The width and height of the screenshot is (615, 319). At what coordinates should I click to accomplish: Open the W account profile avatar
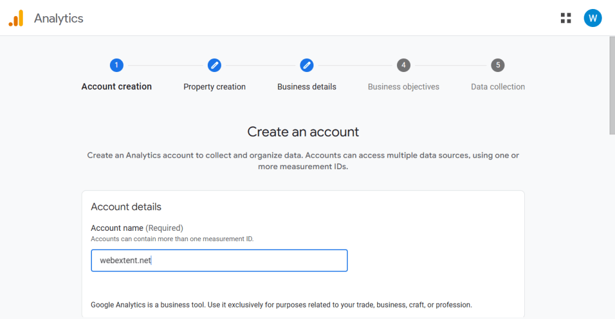click(592, 18)
